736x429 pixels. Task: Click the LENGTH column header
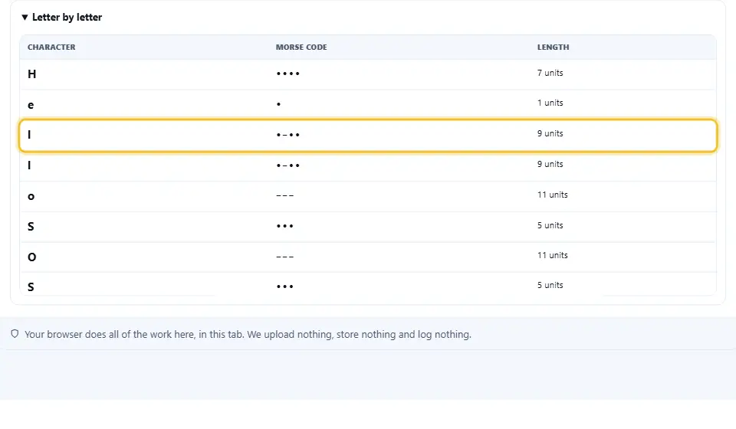[553, 47]
